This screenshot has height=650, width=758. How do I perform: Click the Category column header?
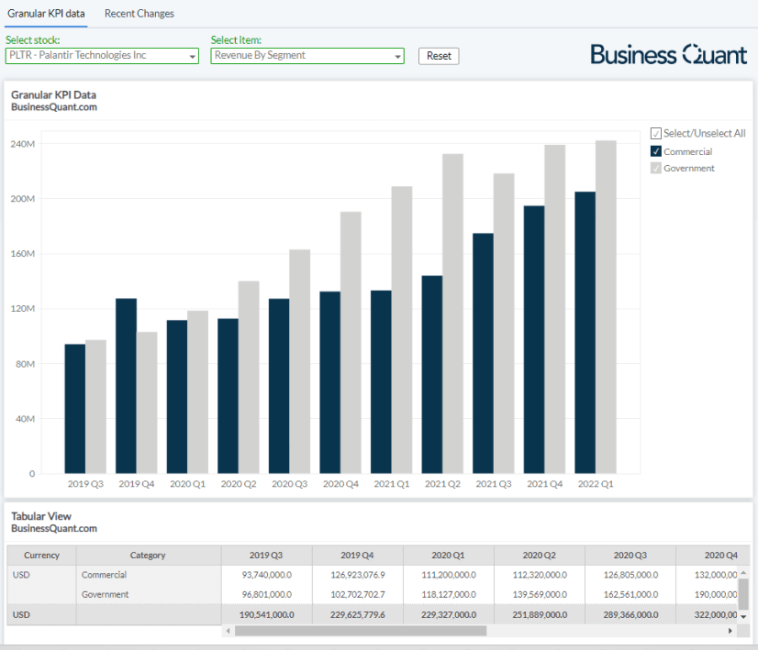tap(148, 556)
